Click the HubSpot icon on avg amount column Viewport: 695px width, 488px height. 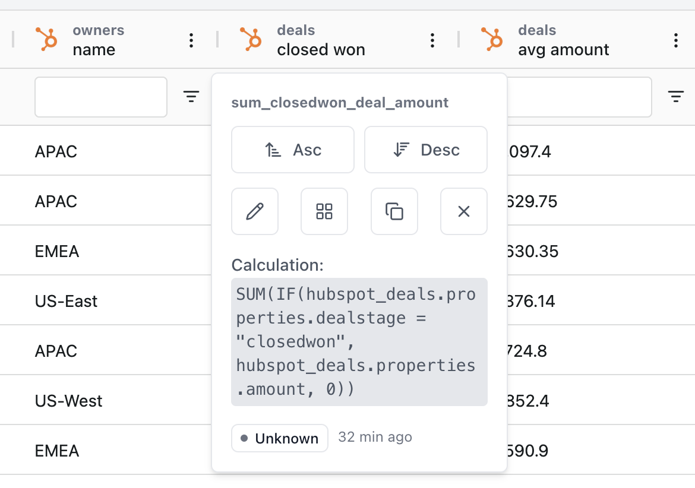click(x=492, y=40)
